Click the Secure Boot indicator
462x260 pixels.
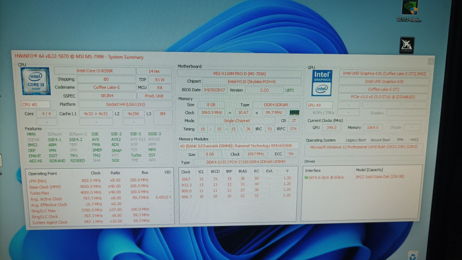380,140
